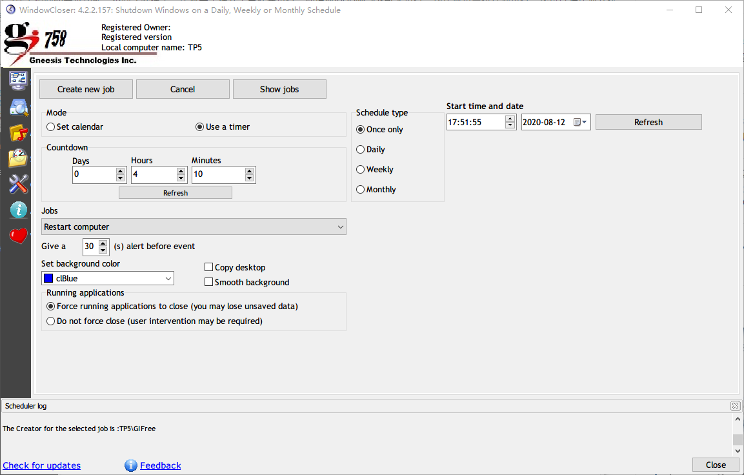Maximize the WindowCloser window

click(x=699, y=10)
